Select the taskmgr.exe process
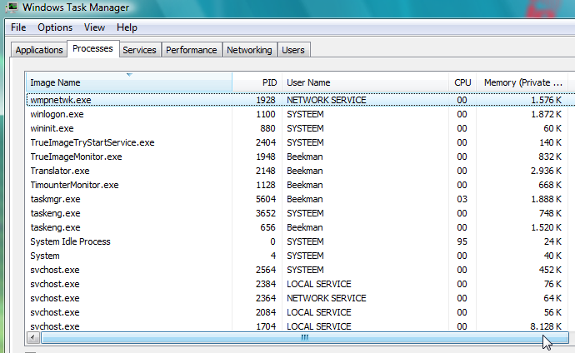 pyautogui.click(x=301, y=199)
